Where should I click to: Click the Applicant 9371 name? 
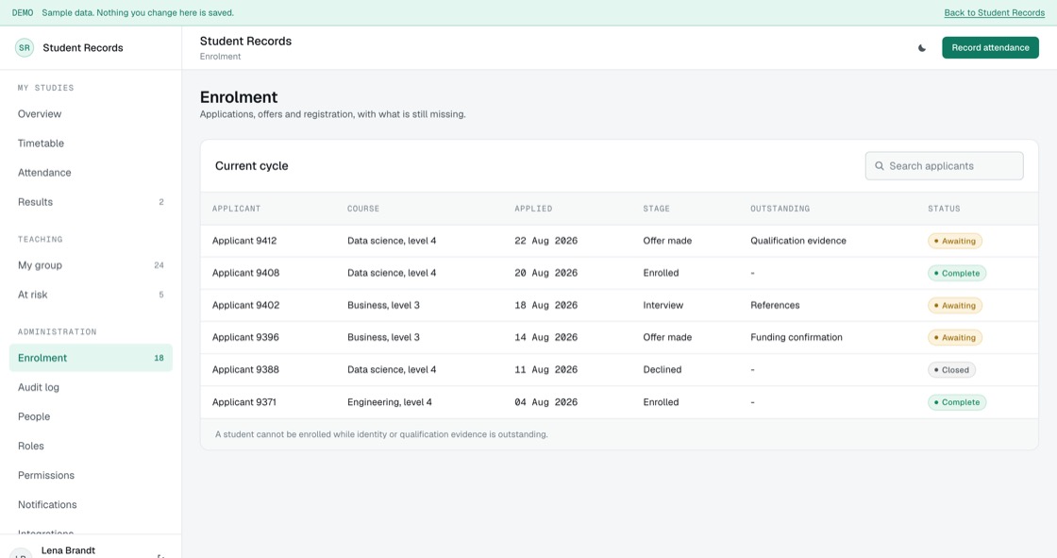coord(244,402)
